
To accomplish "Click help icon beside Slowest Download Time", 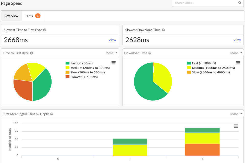I will click(x=163, y=30).
